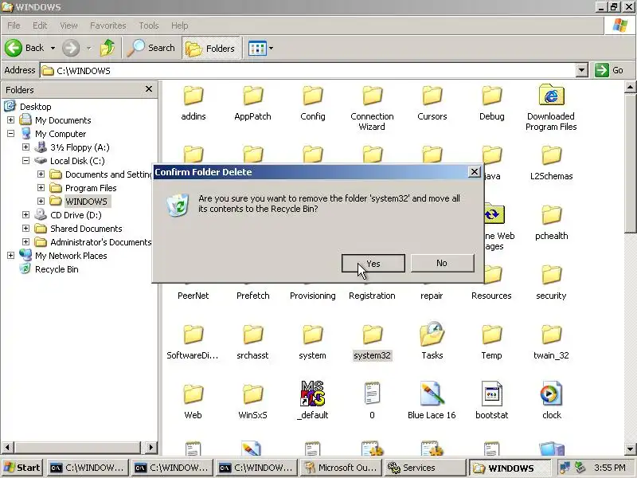
Task: Select the bootstat file
Action: [491, 401]
